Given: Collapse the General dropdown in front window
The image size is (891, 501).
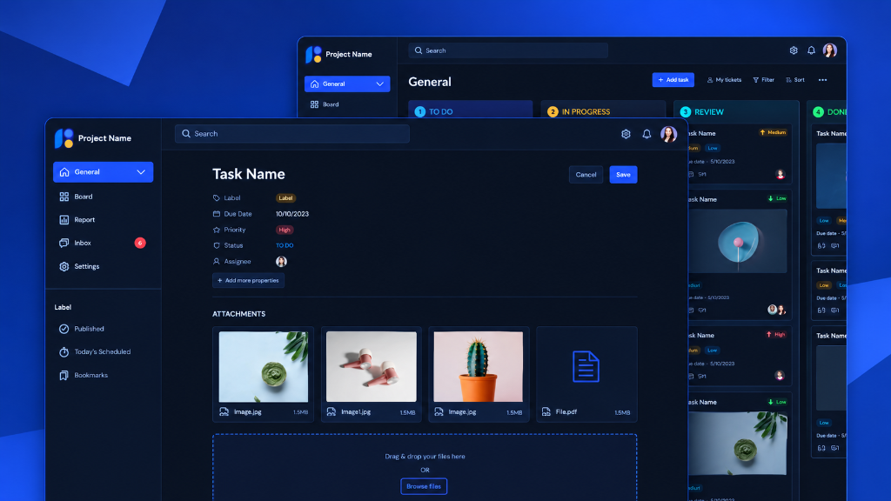Looking at the screenshot, I should (141, 172).
